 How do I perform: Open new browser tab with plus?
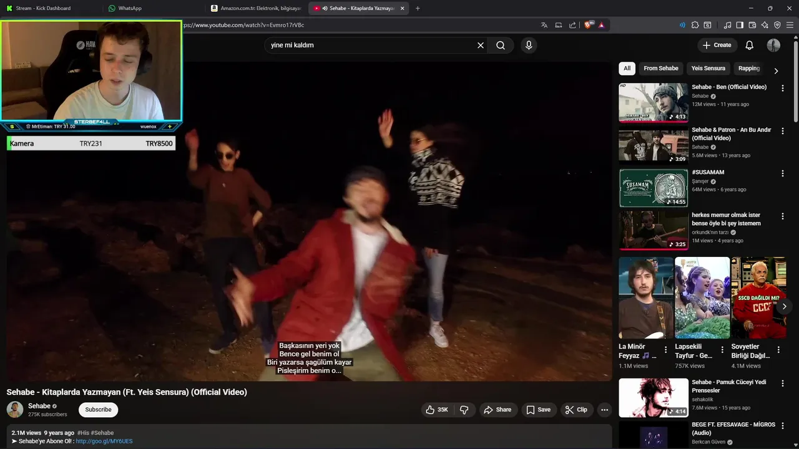tap(418, 8)
